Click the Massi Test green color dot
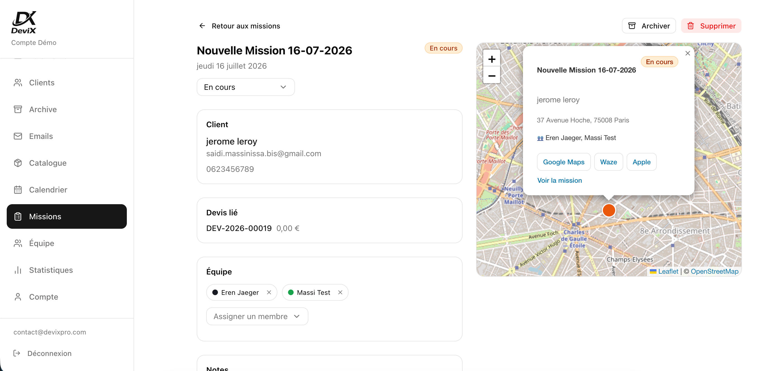 [291, 292]
